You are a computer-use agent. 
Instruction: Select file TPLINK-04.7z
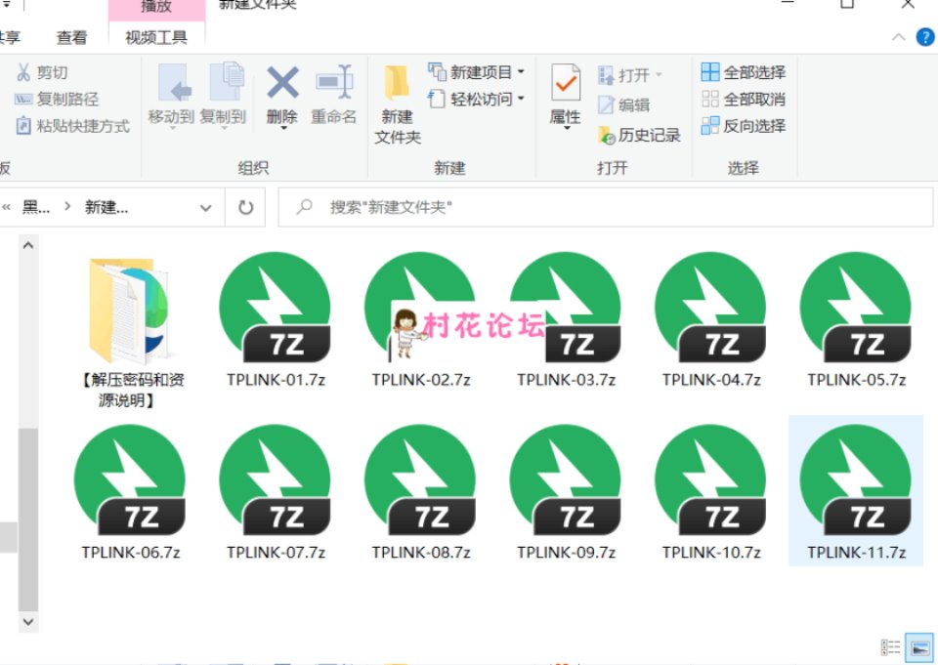(x=711, y=320)
